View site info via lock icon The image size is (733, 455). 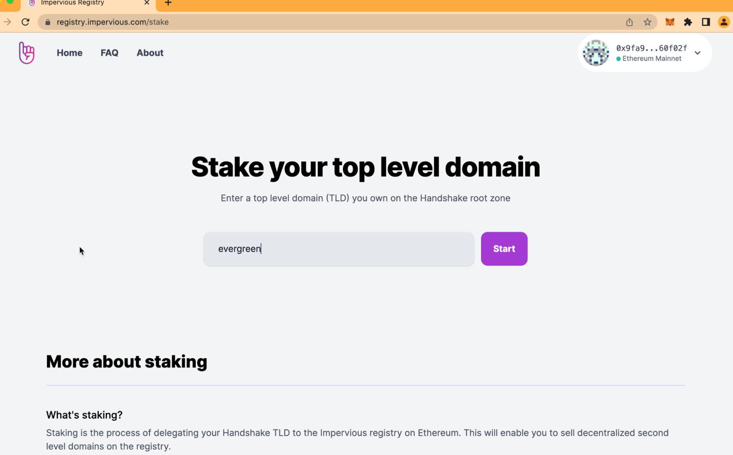[48, 22]
